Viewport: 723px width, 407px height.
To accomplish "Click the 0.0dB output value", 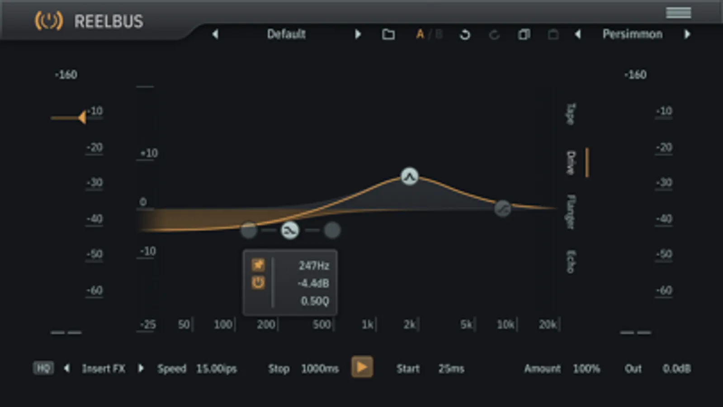I will click(x=676, y=369).
